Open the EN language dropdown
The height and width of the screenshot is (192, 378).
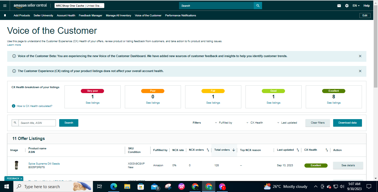click(x=356, y=6)
